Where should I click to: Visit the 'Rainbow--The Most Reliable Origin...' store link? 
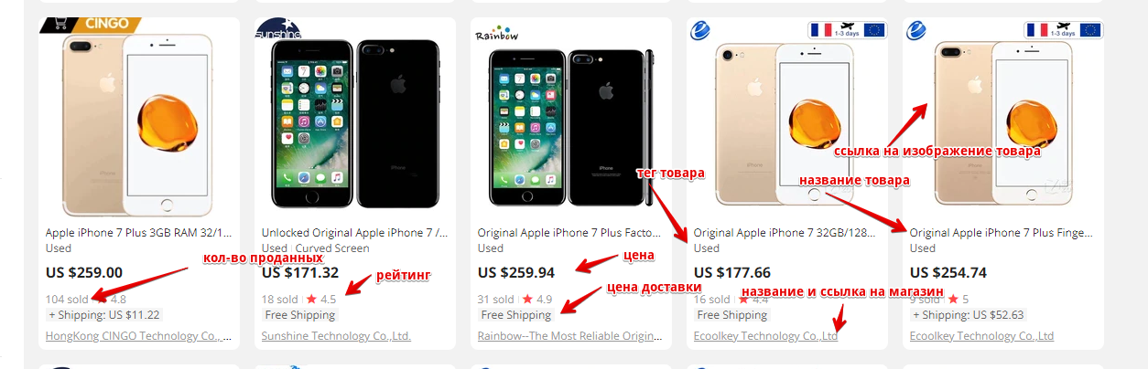click(569, 336)
